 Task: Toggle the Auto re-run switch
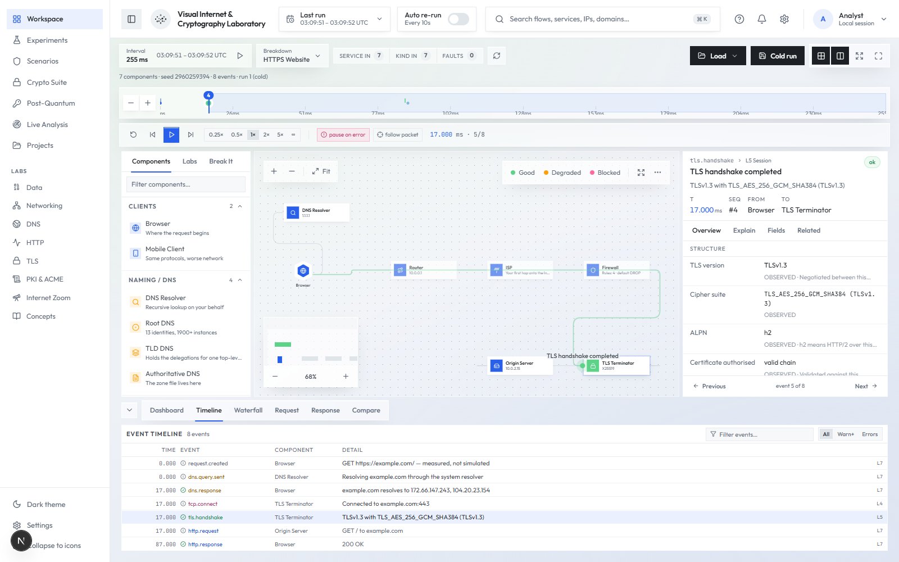(x=458, y=19)
